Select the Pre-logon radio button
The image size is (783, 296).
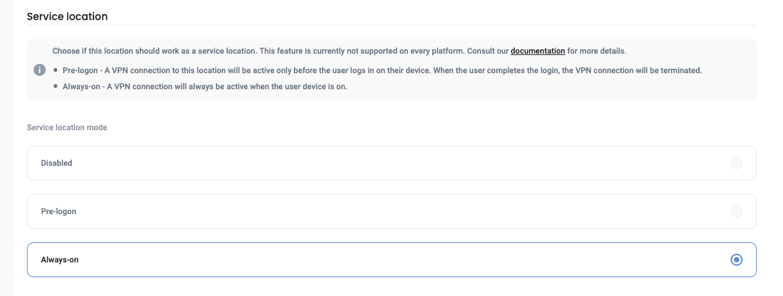pyautogui.click(x=737, y=211)
